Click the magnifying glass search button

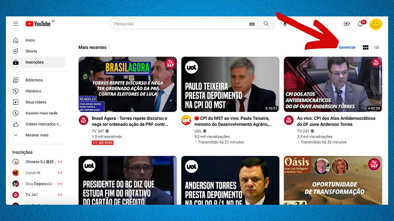pyautogui.click(x=266, y=24)
